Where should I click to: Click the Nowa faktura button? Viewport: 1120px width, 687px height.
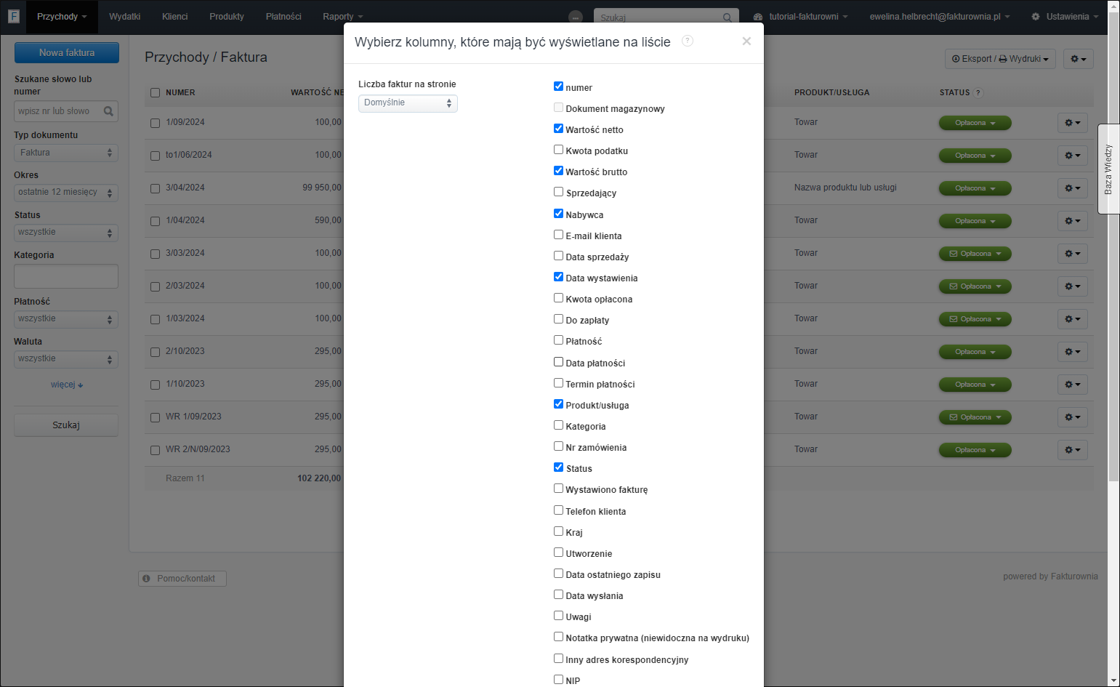click(67, 52)
